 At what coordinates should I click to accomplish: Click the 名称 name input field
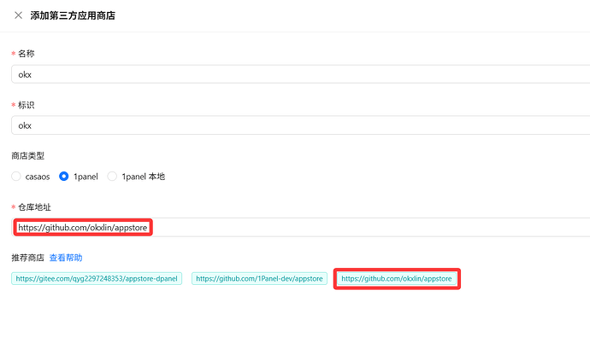tap(301, 74)
